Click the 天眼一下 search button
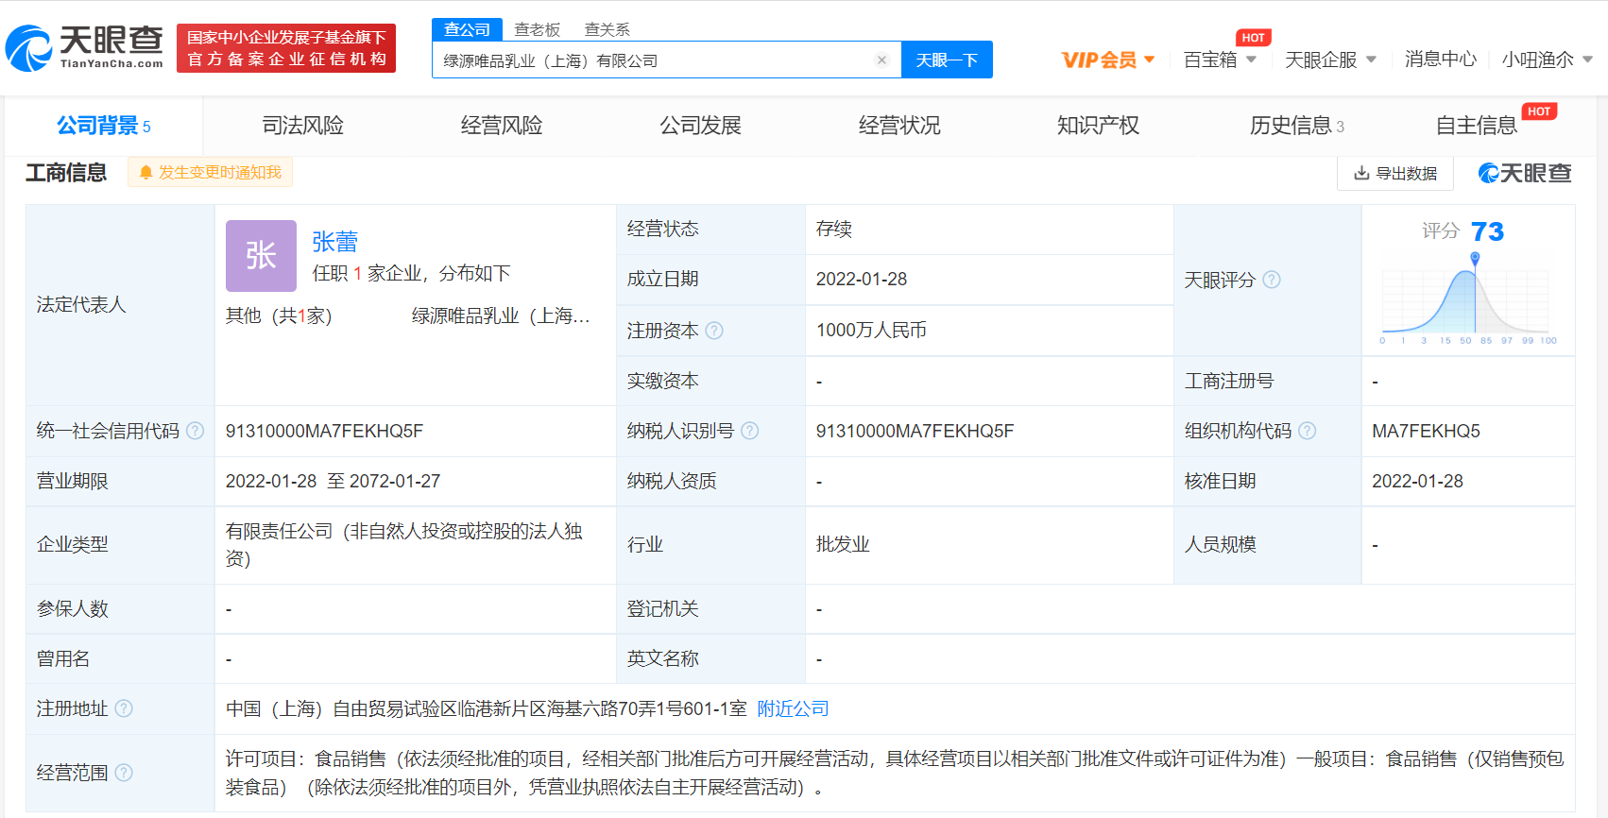The image size is (1608, 818). (x=947, y=60)
